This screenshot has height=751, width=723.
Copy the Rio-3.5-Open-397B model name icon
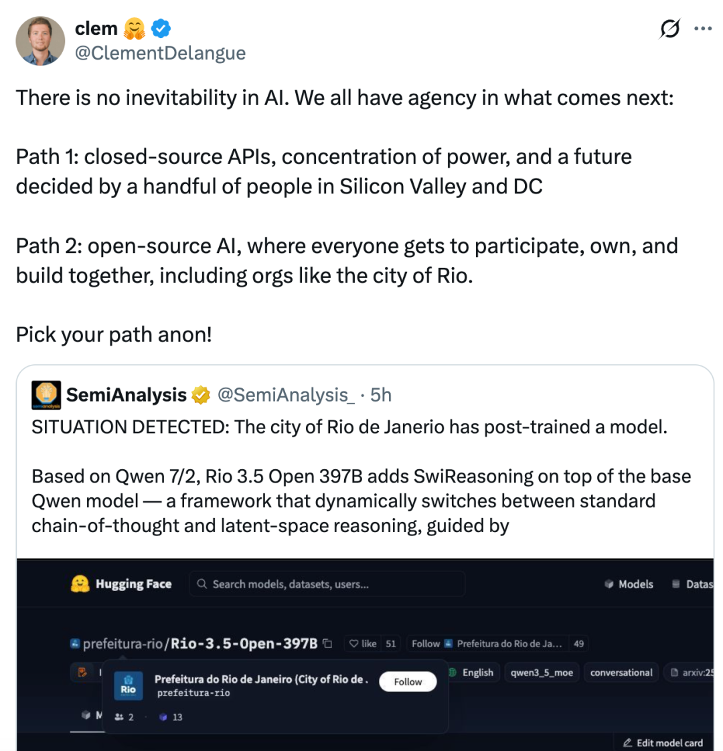coord(327,643)
